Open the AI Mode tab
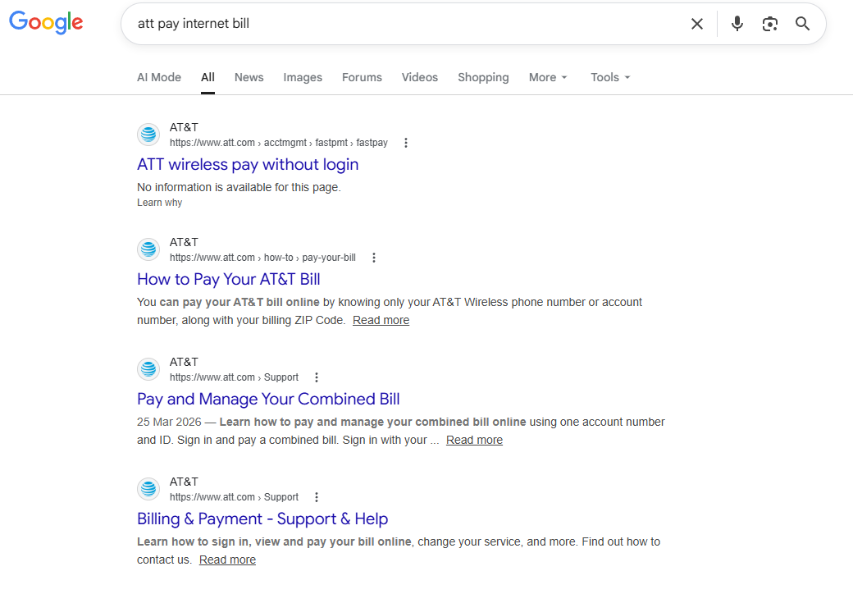 158,77
